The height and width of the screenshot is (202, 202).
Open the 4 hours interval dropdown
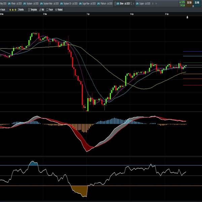[x=3, y=10]
